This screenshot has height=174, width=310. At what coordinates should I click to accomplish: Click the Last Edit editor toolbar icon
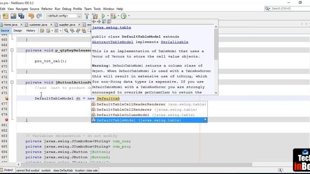[42, 30]
